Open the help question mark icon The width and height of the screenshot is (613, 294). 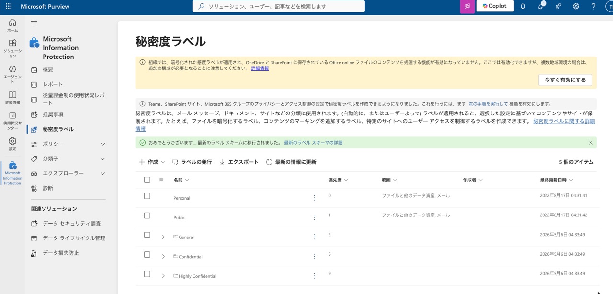[594, 6]
